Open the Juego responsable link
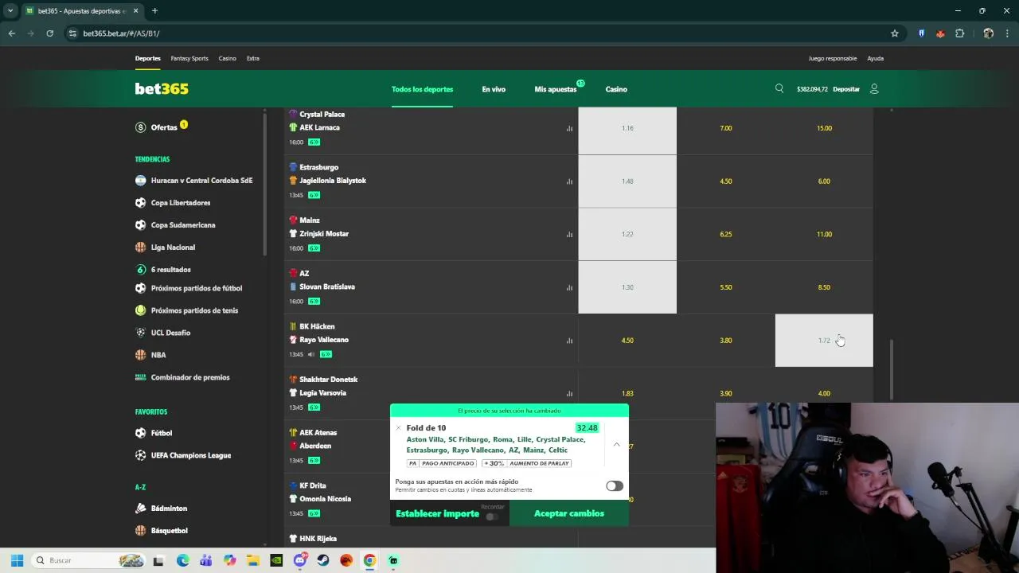This screenshot has height=573, width=1019. point(832,58)
